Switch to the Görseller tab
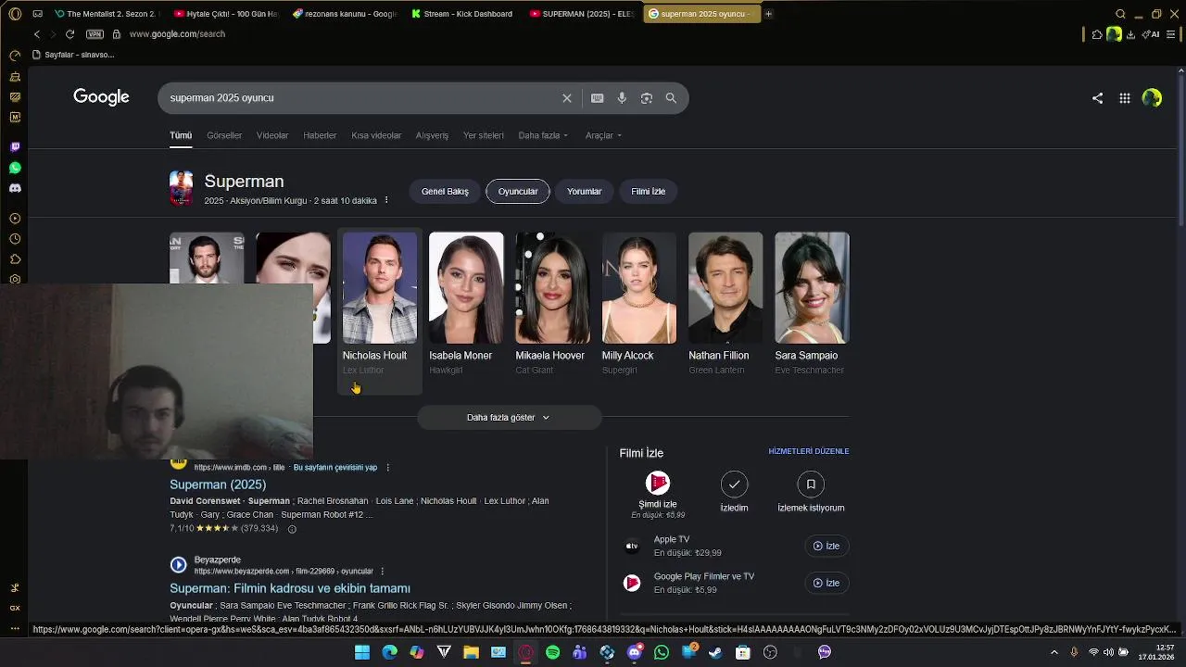Image resolution: width=1186 pixels, height=667 pixels. (224, 135)
